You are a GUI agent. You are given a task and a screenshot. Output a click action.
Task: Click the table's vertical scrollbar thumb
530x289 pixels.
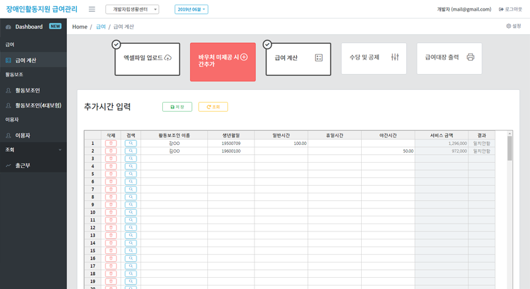509,148
